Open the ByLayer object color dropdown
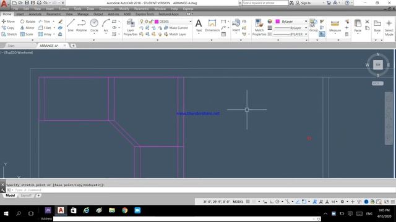396x222 pixels. click(x=306, y=22)
